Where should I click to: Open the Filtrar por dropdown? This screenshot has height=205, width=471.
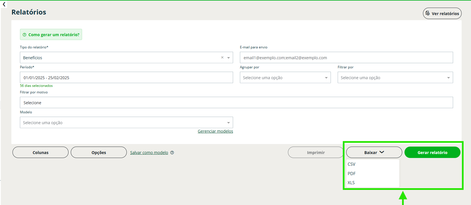tap(395, 78)
